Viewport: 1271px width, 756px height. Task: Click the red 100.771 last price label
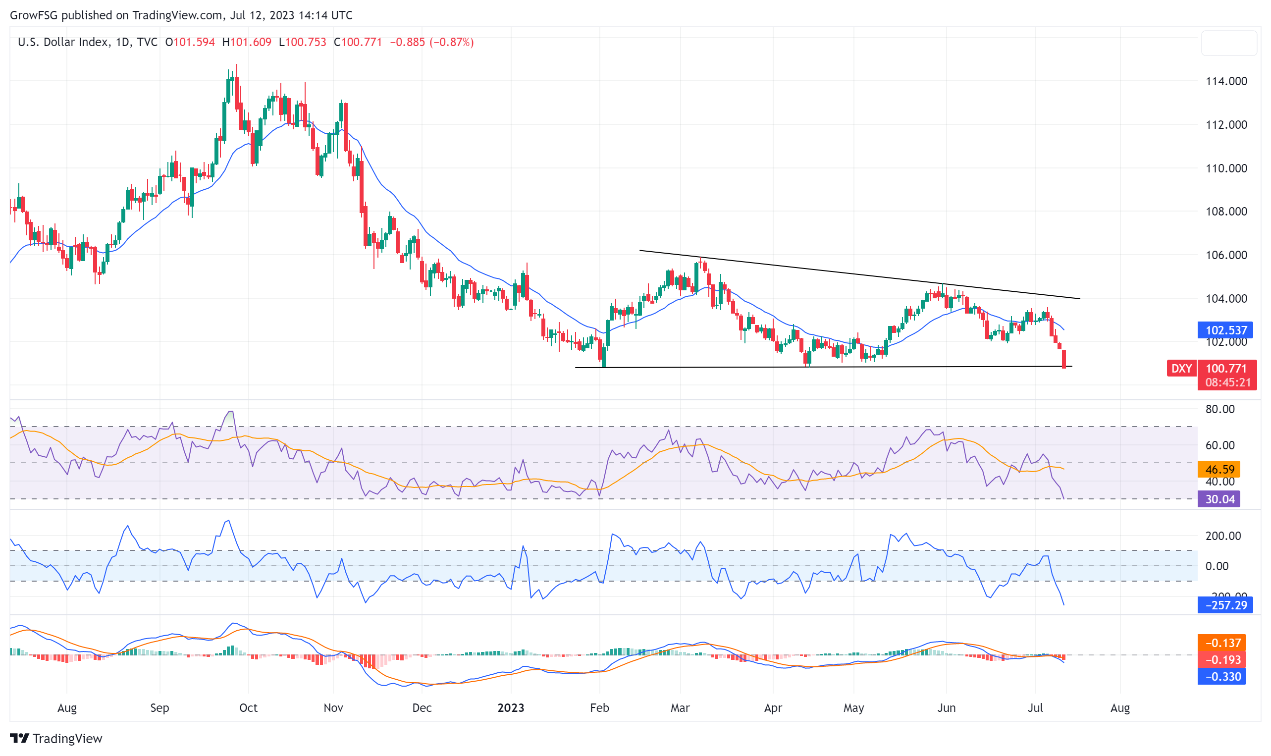[1226, 368]
